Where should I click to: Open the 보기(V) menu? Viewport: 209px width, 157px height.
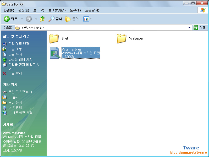(39, 10)
